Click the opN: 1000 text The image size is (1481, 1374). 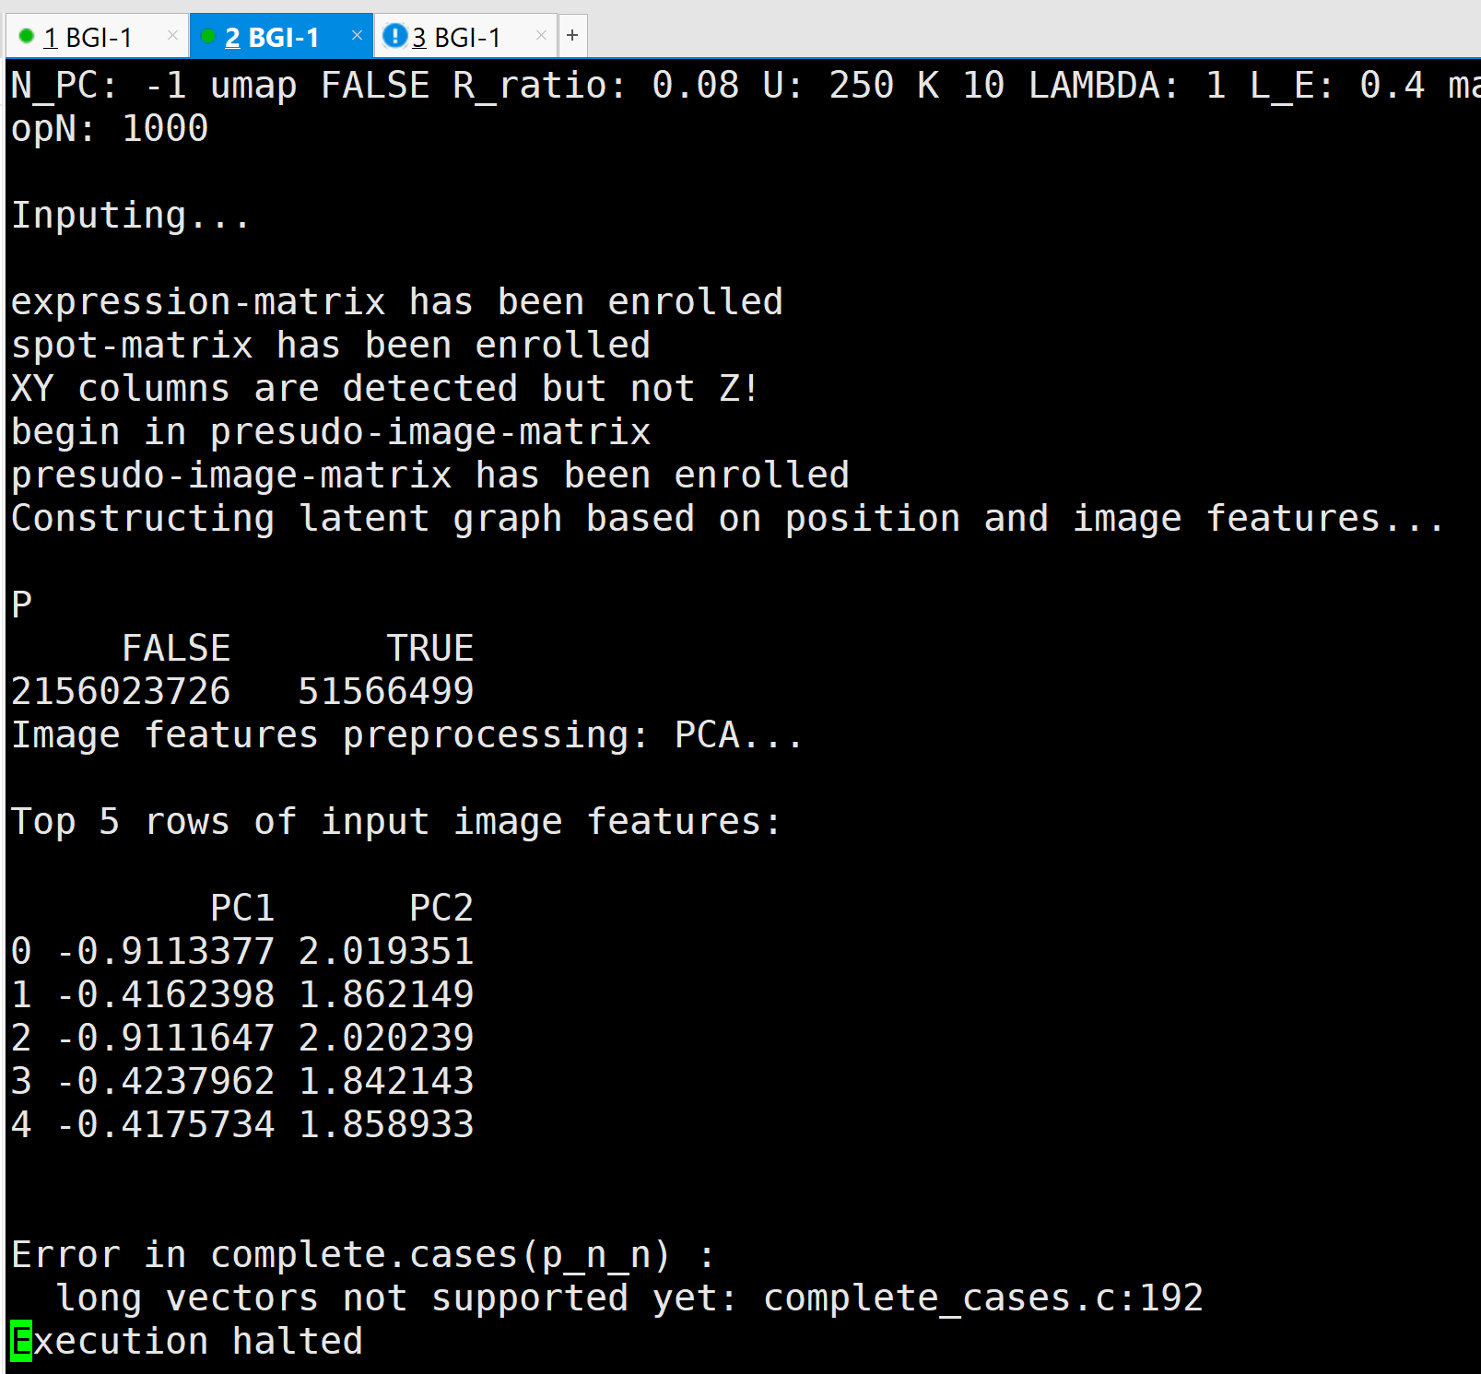108,128
